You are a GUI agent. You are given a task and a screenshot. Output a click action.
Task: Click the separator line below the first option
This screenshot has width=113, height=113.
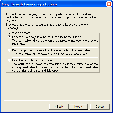tap(55, 47)
